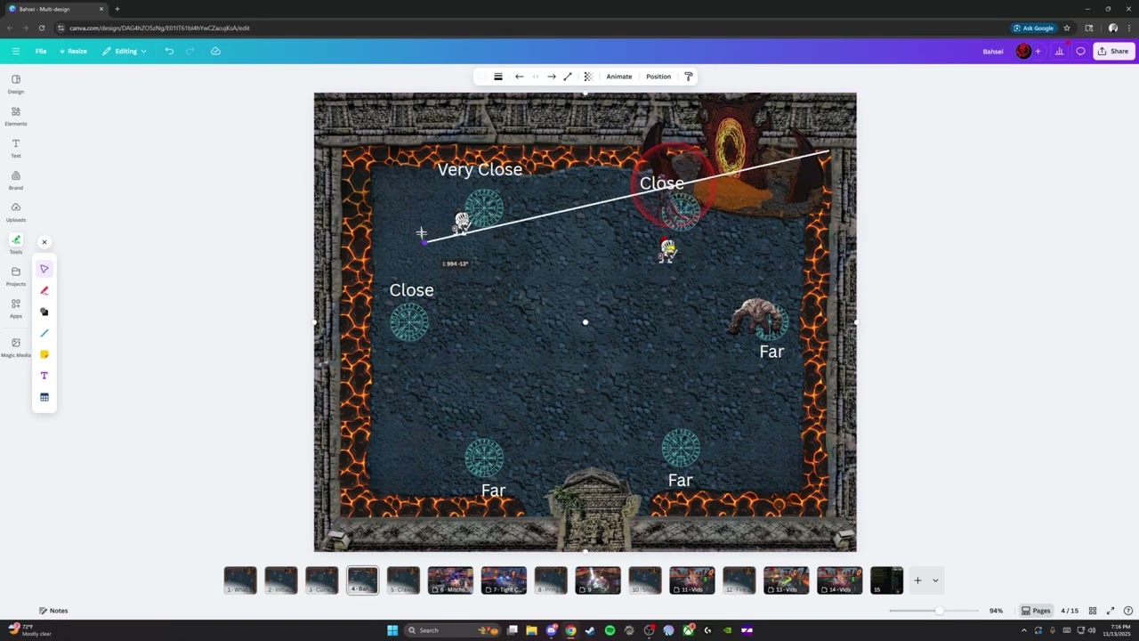This screenshot has height=641, width=1139.
Task: Undo the last action
Action: (169, 51)
